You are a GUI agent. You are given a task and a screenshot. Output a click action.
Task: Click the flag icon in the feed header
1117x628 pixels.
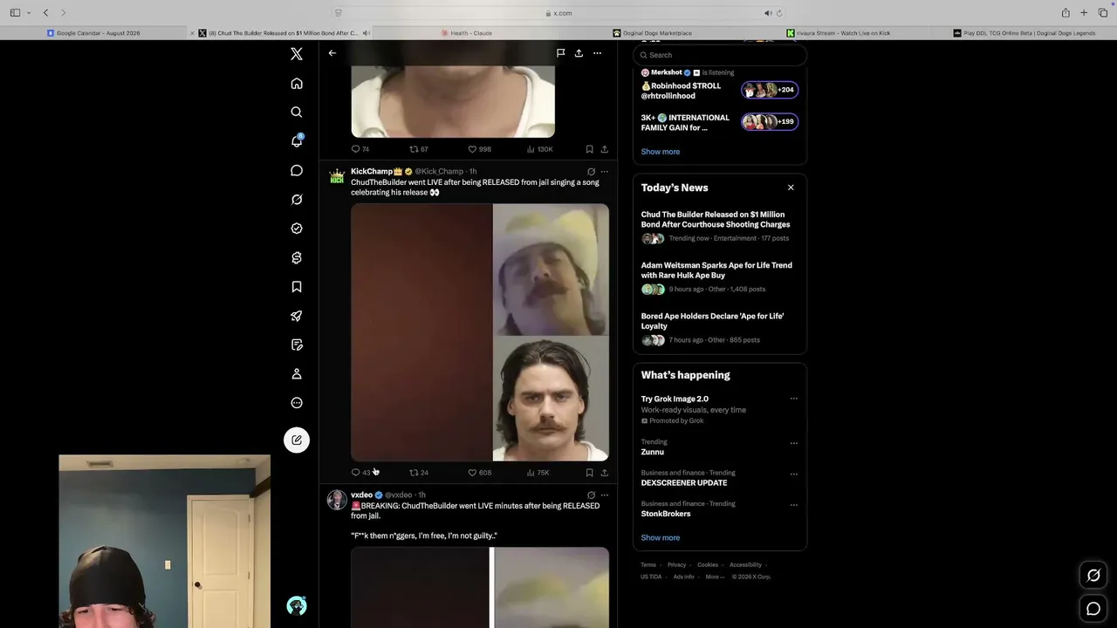click(x=560, y=53)
